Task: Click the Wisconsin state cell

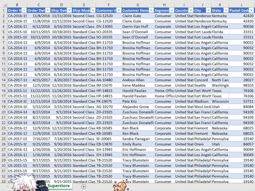Action: [x=220, y=101]
